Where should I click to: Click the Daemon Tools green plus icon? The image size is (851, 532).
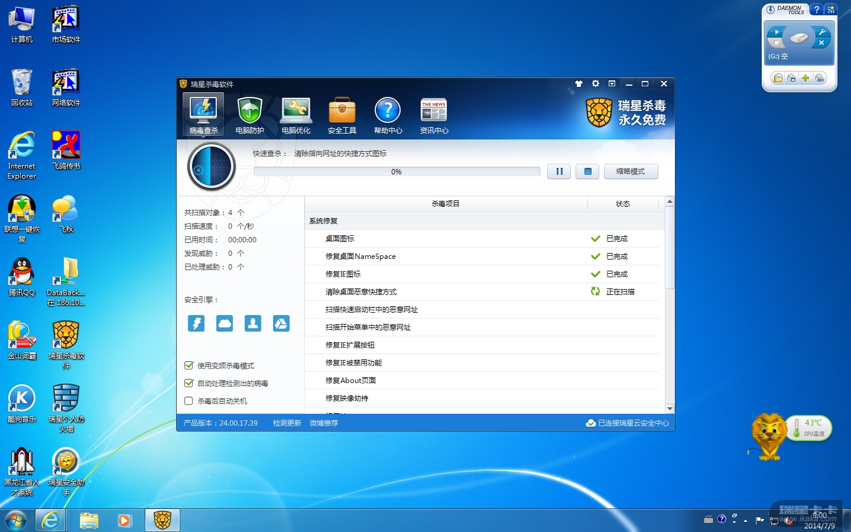click(x=805, y=78)
